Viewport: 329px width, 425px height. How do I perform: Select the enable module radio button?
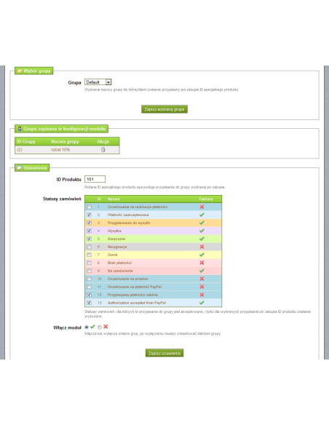click(87, 327)
